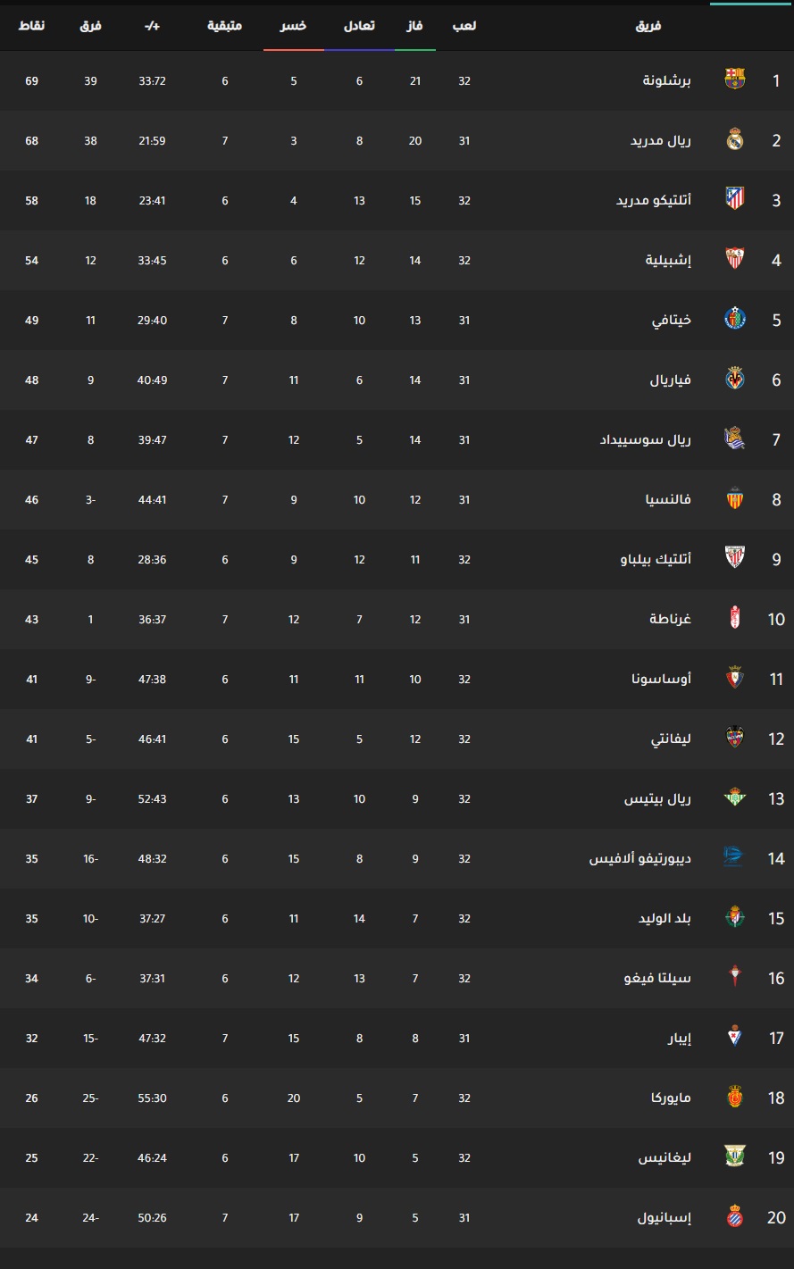Click the Barcelona club crest icon
The height and width of the screenshot is (1269, 794).
point(734,80)
